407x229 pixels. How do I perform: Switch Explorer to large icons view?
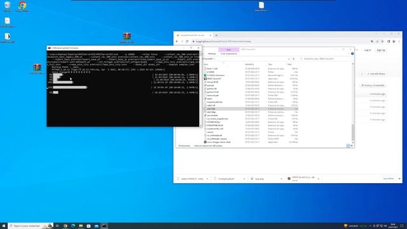352,146
